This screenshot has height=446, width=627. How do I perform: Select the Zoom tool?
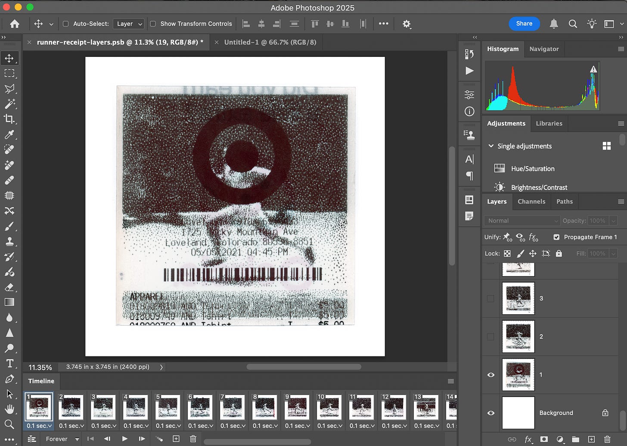point(9,425)
